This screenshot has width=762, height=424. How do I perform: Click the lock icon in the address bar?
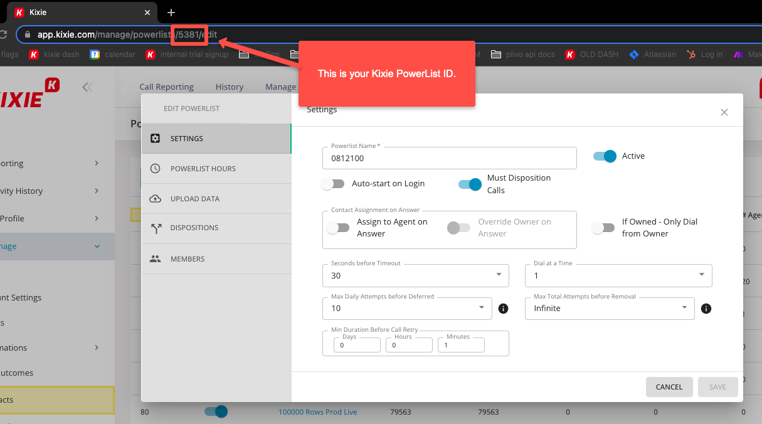[27, 34]
